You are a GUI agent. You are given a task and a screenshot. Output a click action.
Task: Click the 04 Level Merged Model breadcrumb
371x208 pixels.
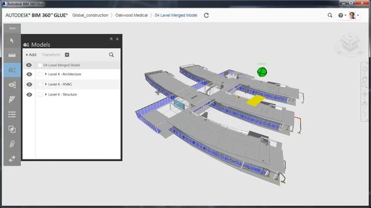point(176,15)
